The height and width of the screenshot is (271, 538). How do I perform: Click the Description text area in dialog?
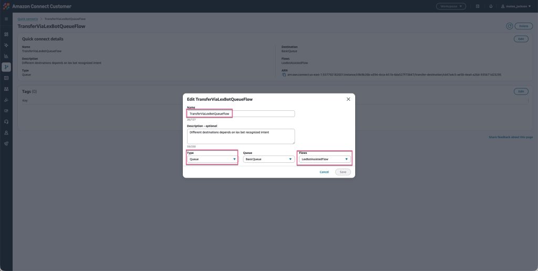click(x=241, y=137)
